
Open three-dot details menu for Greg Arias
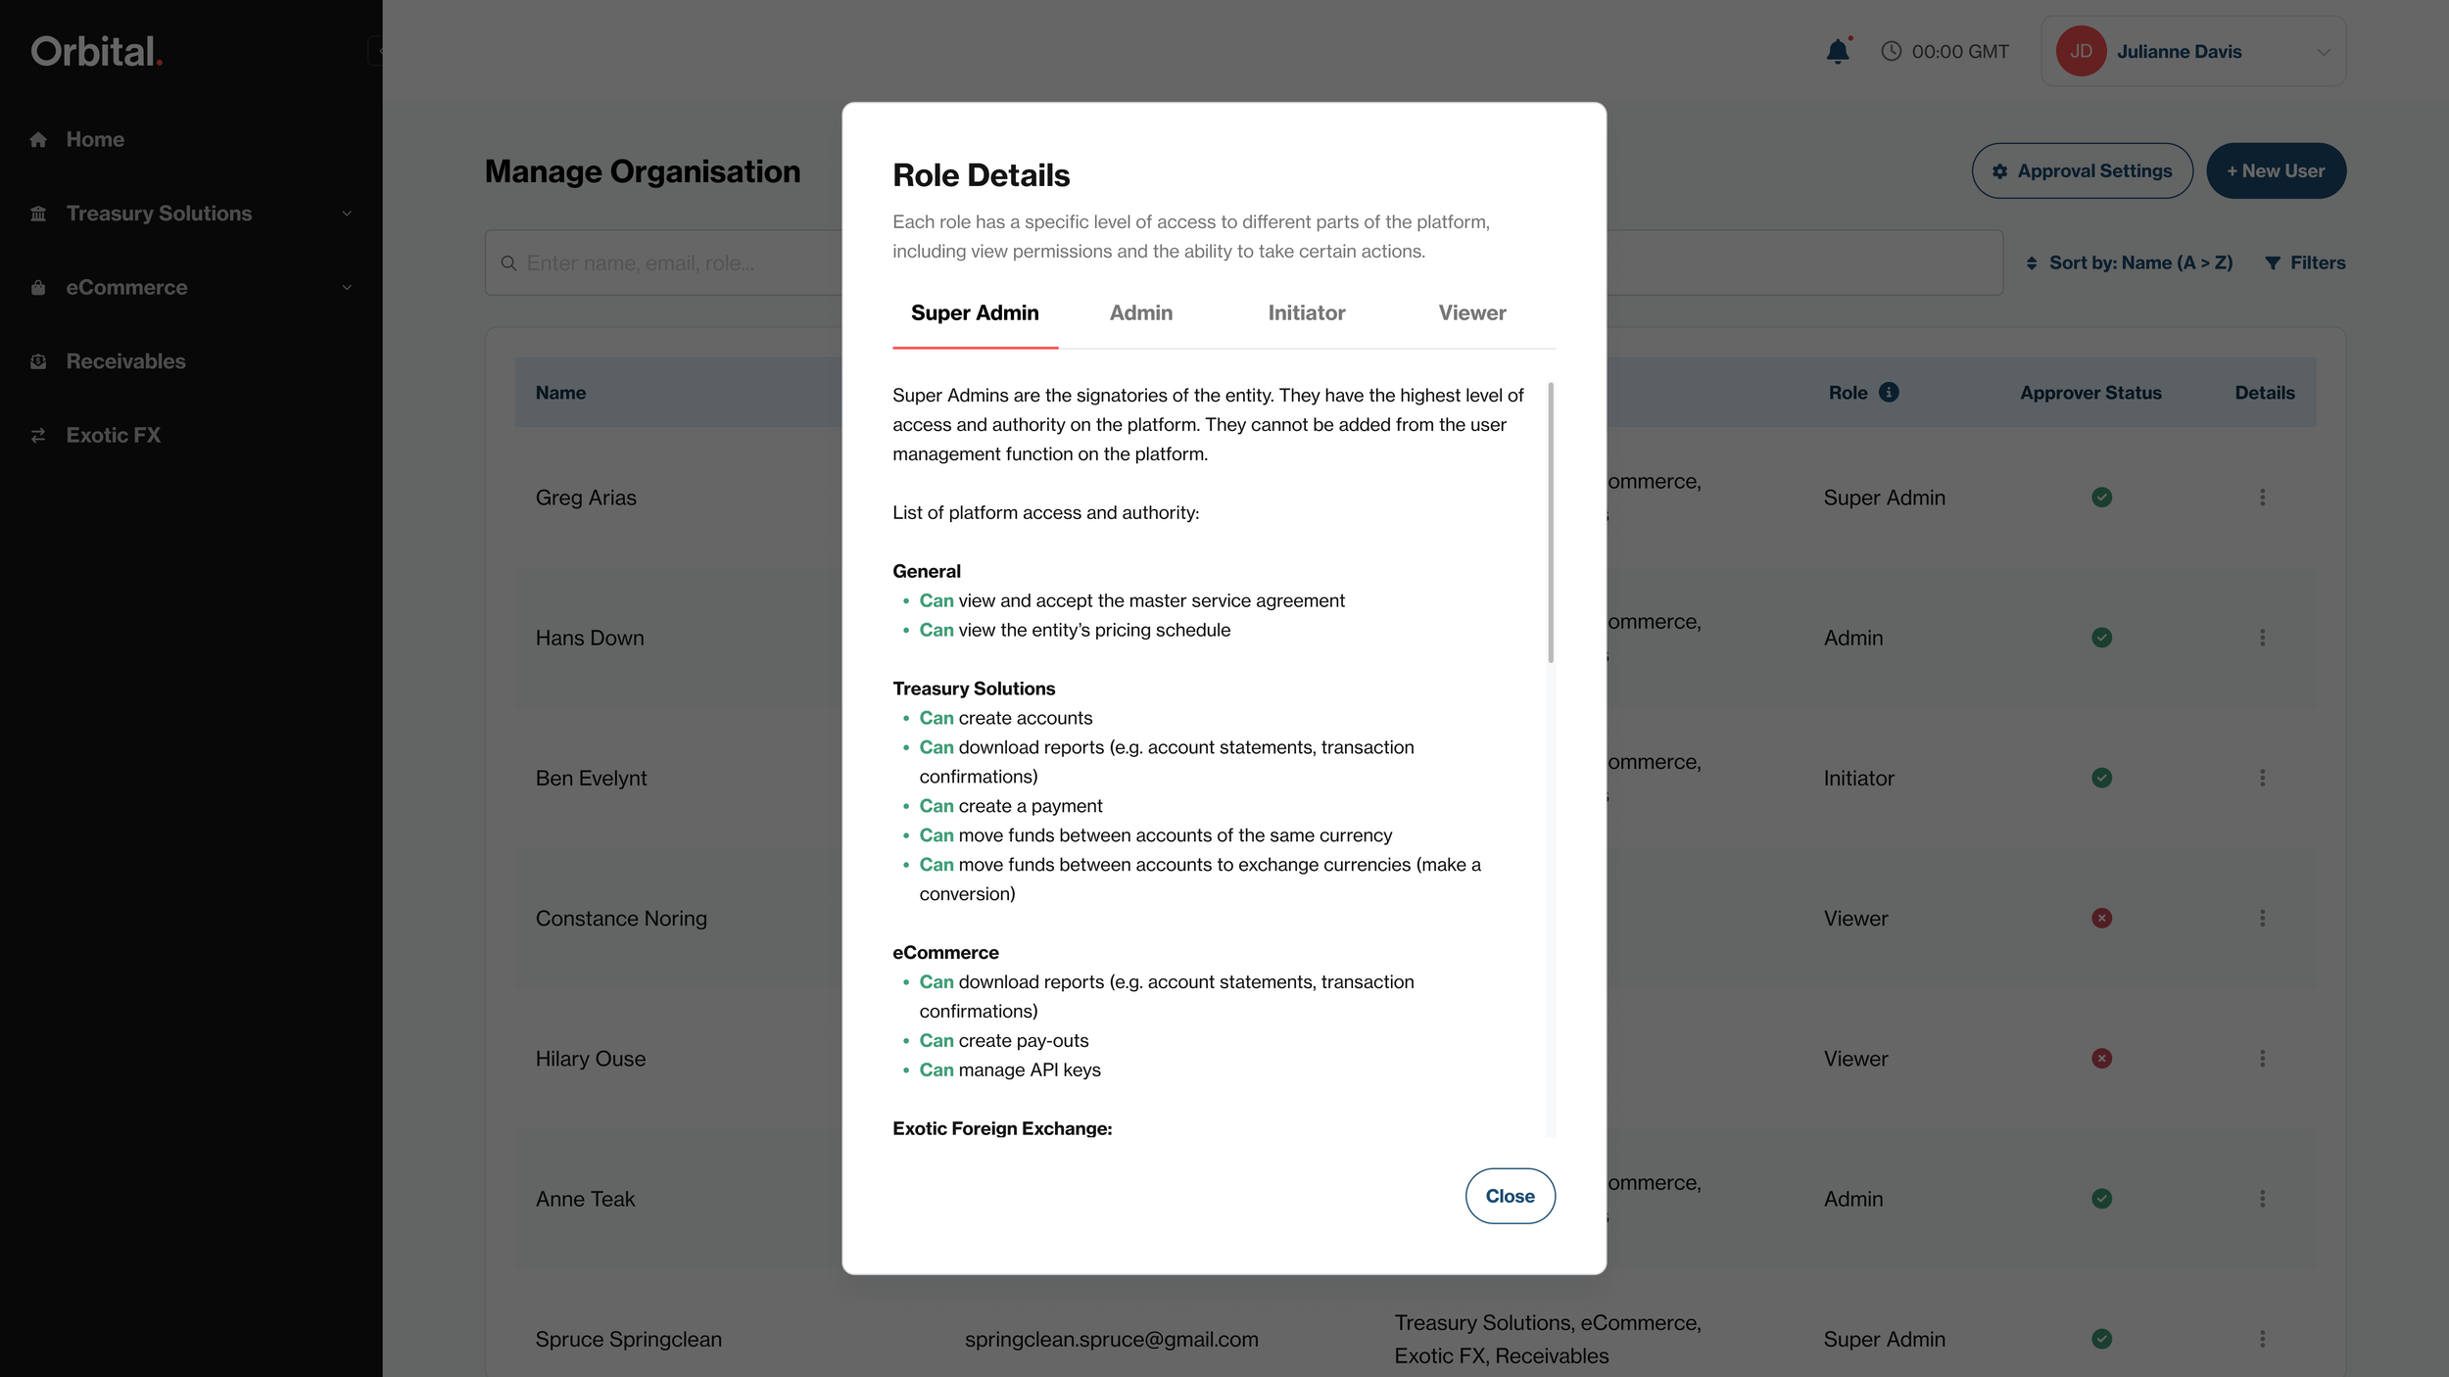coord(2262,498)
